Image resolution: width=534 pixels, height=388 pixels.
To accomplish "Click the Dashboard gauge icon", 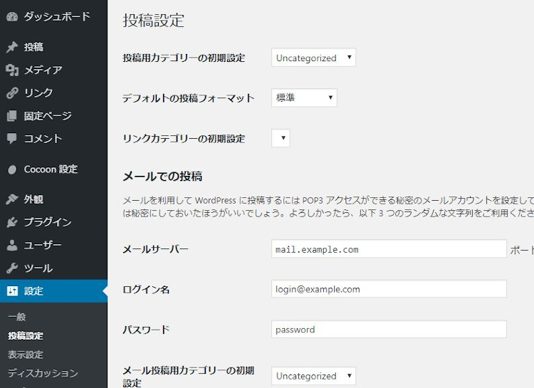I will point(12,16).
